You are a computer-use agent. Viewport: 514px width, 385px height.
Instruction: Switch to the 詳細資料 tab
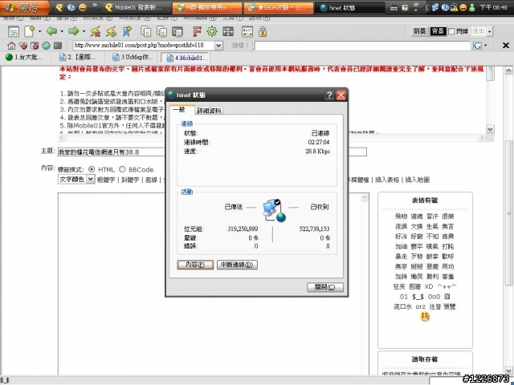pos(209,111)
